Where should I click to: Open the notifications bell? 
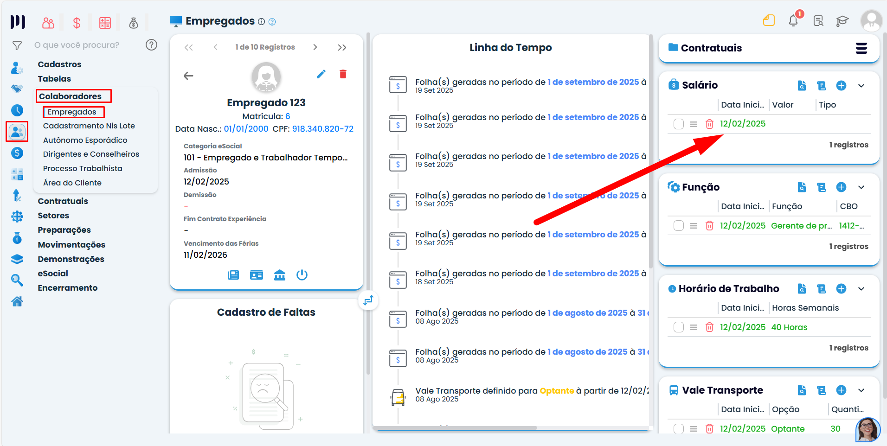(793, 20)
